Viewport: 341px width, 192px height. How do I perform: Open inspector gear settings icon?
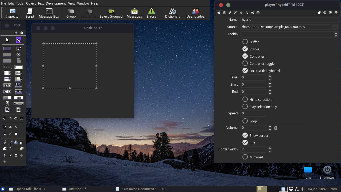(336, 13)
